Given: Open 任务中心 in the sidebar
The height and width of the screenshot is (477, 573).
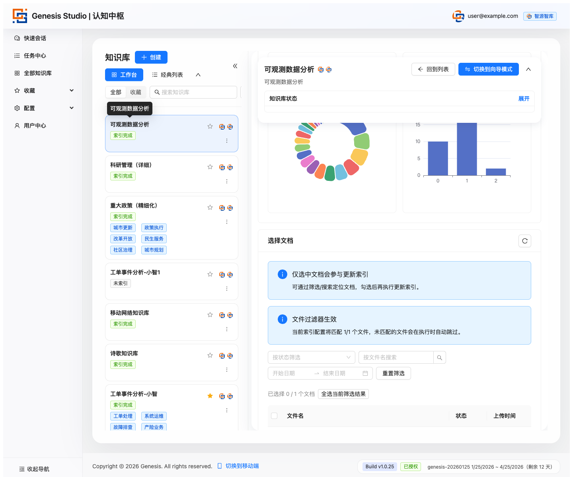Looking at the screenshot, I should (x=35, y=56).
